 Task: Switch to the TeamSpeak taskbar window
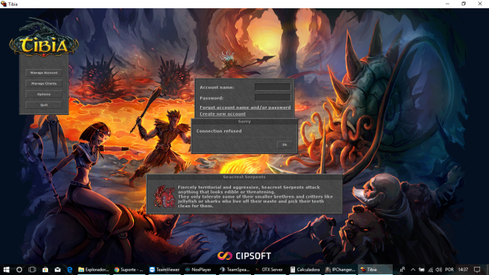point(235,270)
